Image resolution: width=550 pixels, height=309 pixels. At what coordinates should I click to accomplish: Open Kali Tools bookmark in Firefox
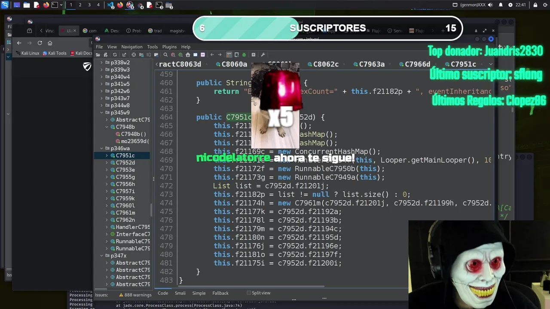tap(55, 53)
